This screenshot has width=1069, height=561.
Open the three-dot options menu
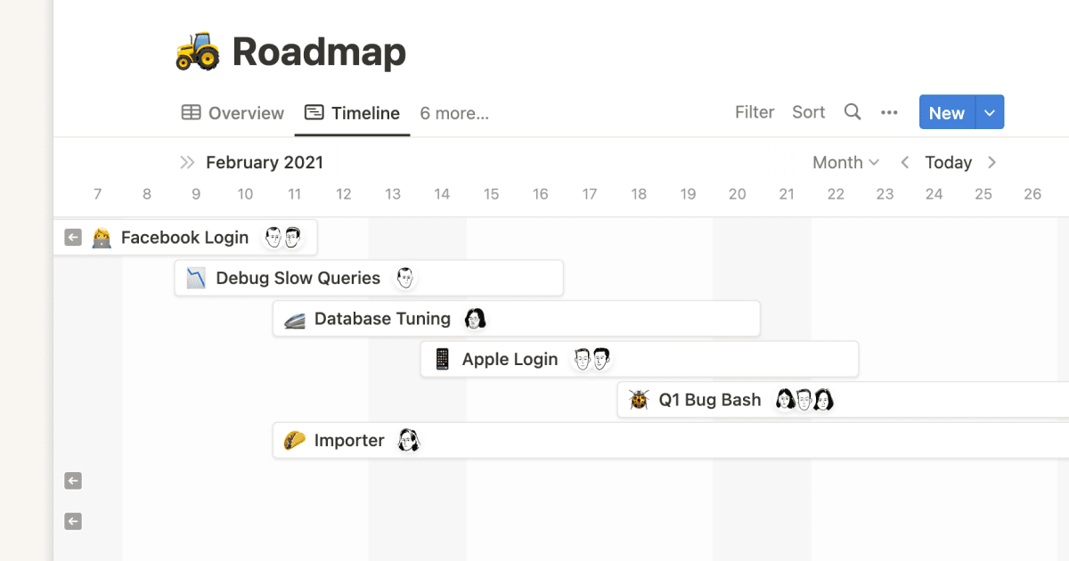point(889,112)
